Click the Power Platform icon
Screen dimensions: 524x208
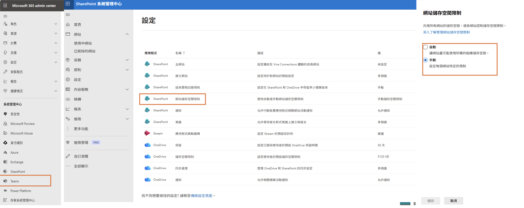(5, 190)
